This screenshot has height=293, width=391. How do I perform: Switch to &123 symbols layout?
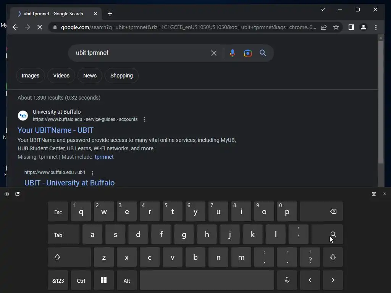(58, 280)
